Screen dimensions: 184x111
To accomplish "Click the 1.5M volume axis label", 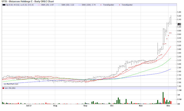I will [x=179, y=90].
